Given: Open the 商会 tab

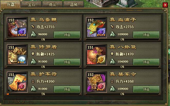Looking at the screenshot, I should (x=52, y=4).
